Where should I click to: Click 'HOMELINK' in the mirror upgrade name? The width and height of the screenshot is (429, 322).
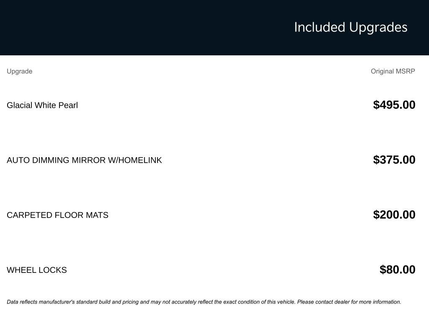pyautogui.click(x=140, y=160)
